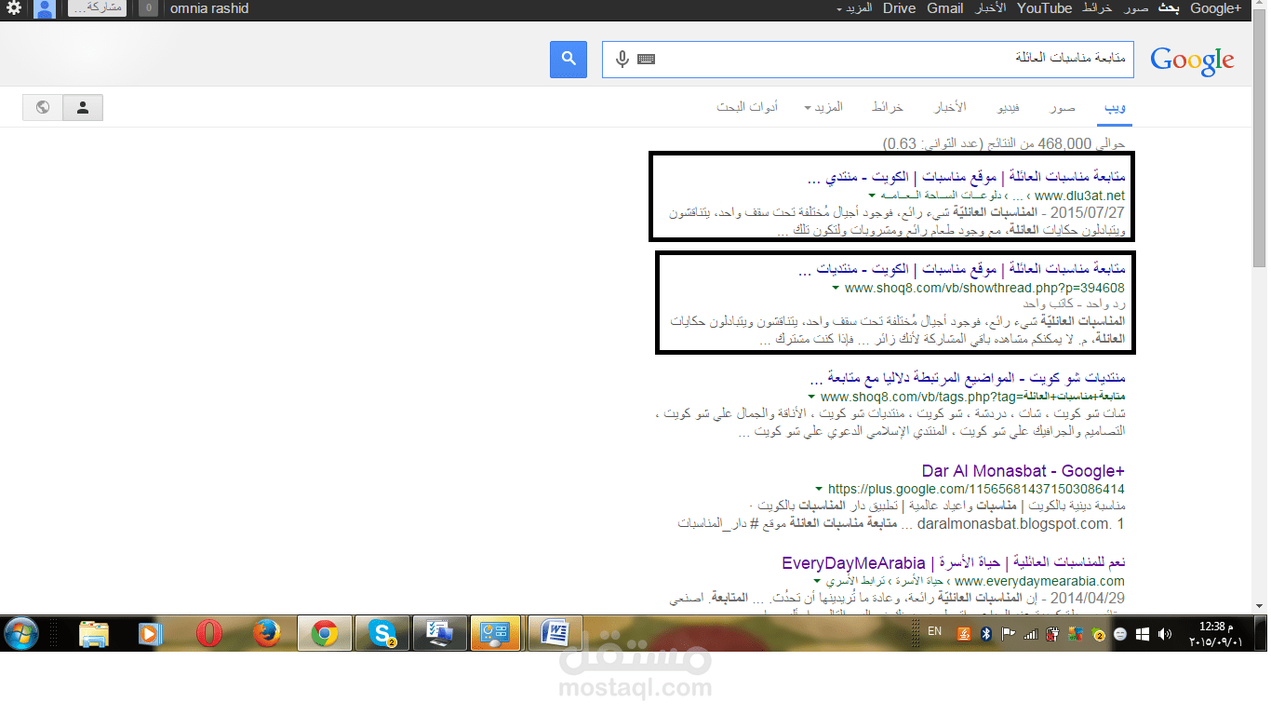Open Microsoft Word from taskbar
This screenshot has width=1271, height=715.
(555, 634)
